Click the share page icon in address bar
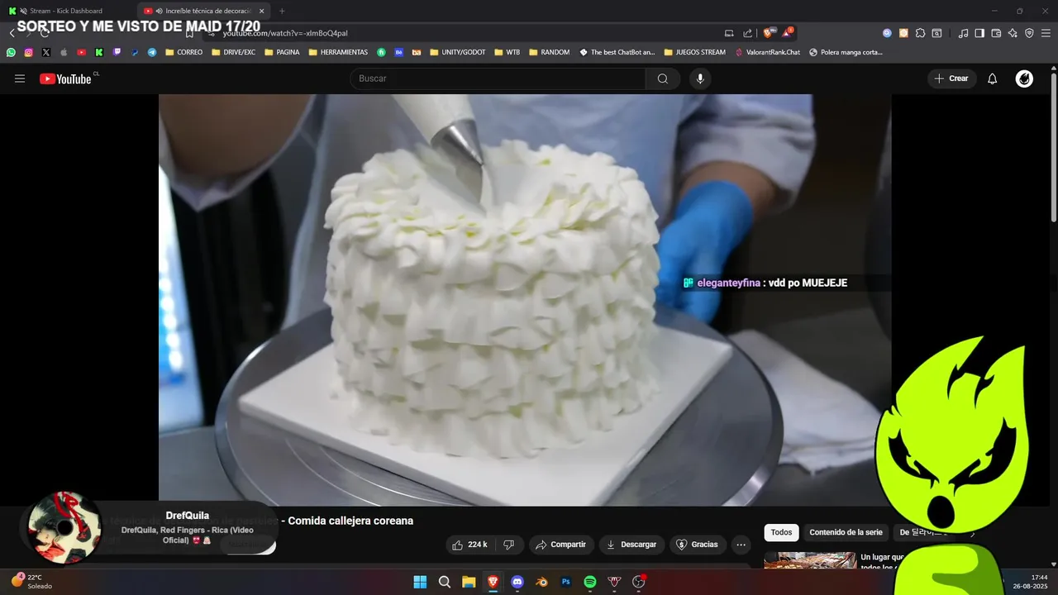Image resolution: width=1058 pixels, height=595 pixels. (x=747, y=33)
